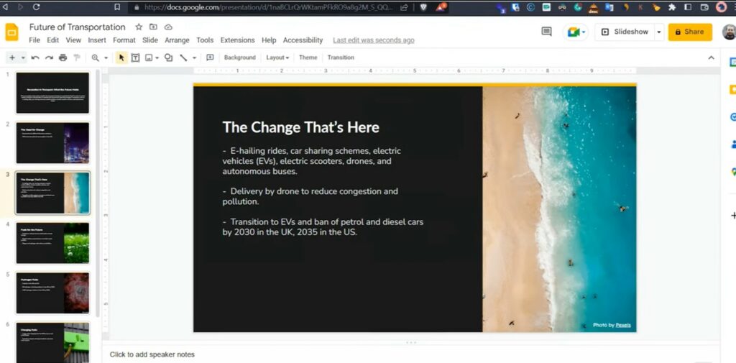736x363 pixels.
Task: Undo the last action
Action: tap(35, 58)
